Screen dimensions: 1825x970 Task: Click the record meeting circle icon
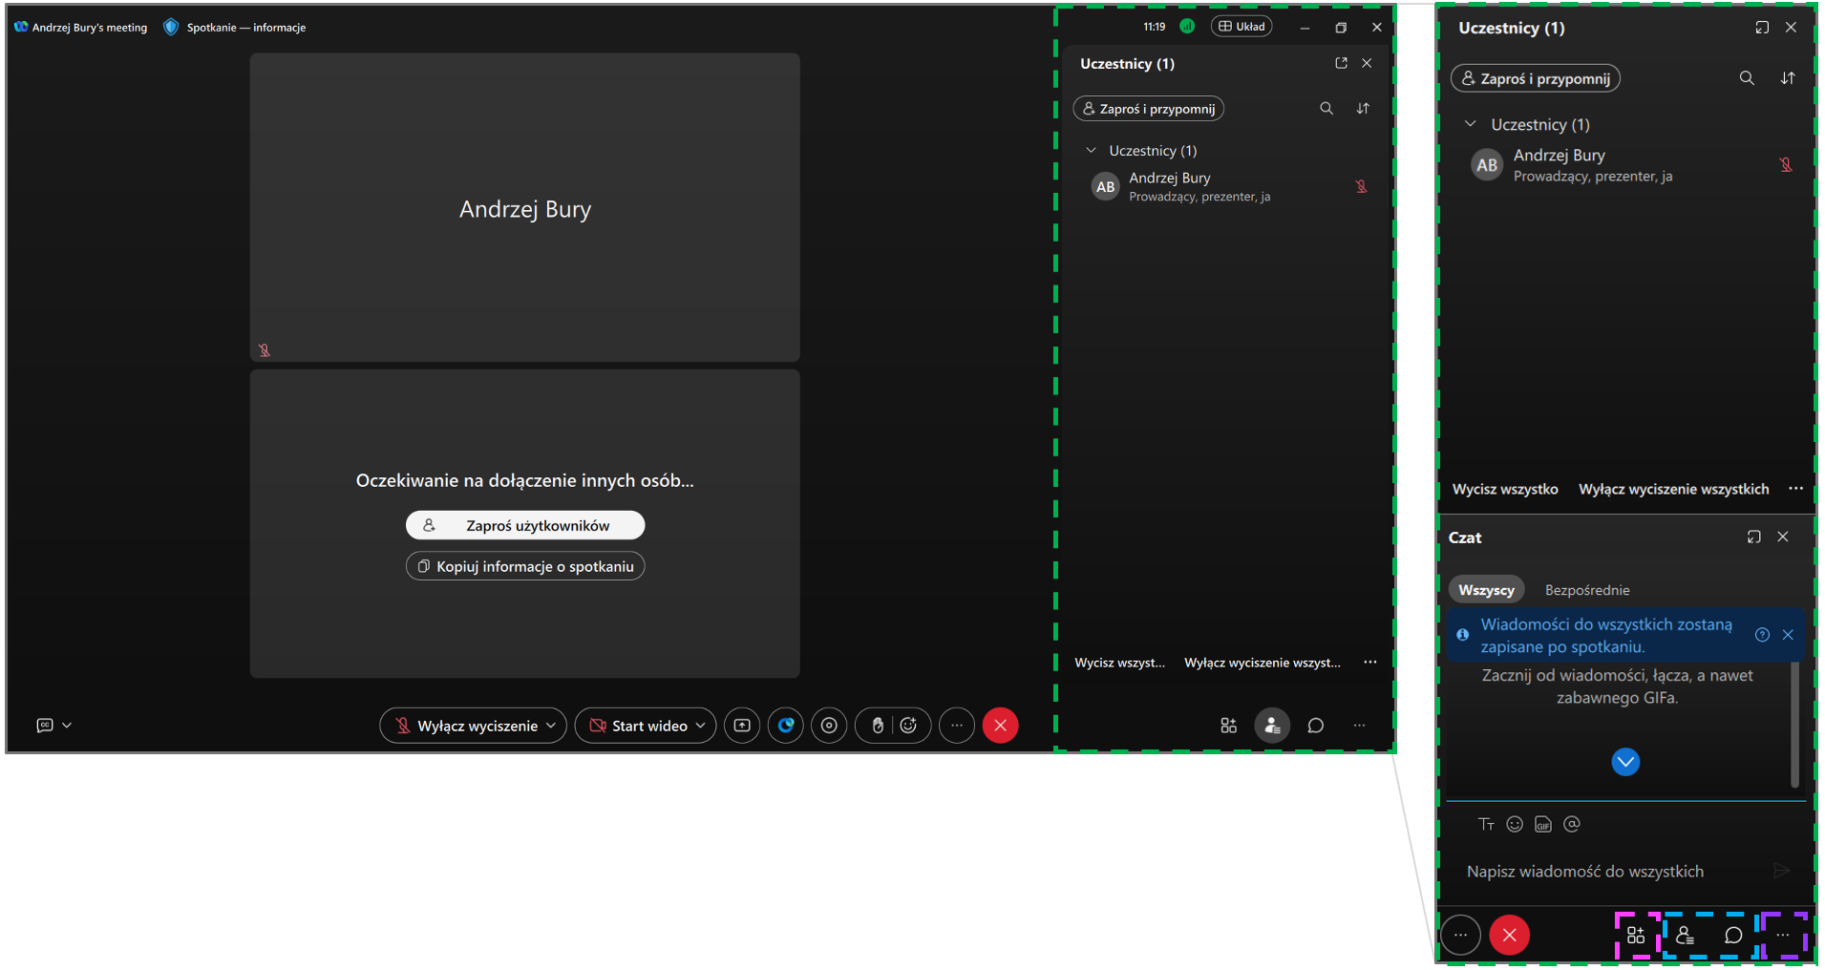(829, 726)
